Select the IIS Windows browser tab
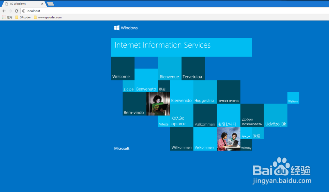Image resolution: width=329 pixels, height=192 pixels. click(x=23, y=4)
